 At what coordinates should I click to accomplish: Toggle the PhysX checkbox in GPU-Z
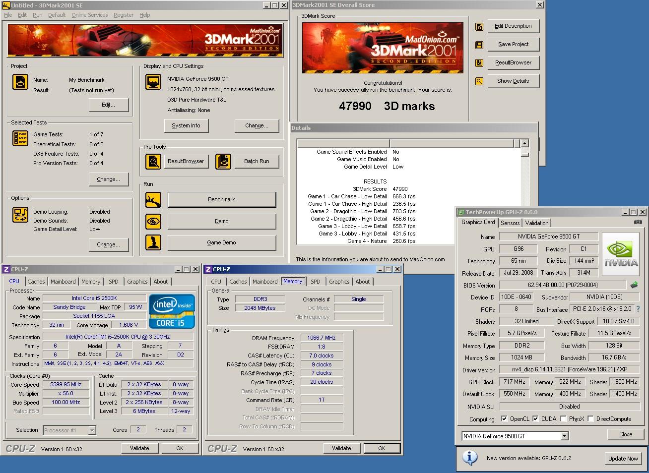(x=563, y=419)
